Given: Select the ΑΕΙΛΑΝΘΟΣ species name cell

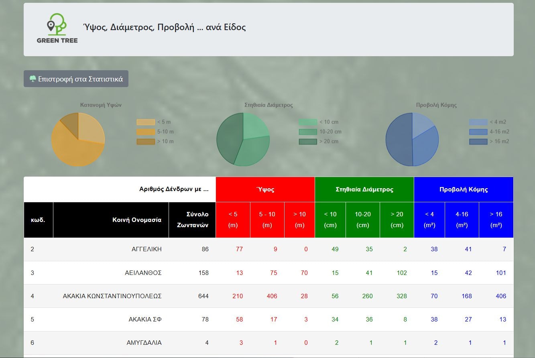Looking at the screenshot, I should [143, 273].
